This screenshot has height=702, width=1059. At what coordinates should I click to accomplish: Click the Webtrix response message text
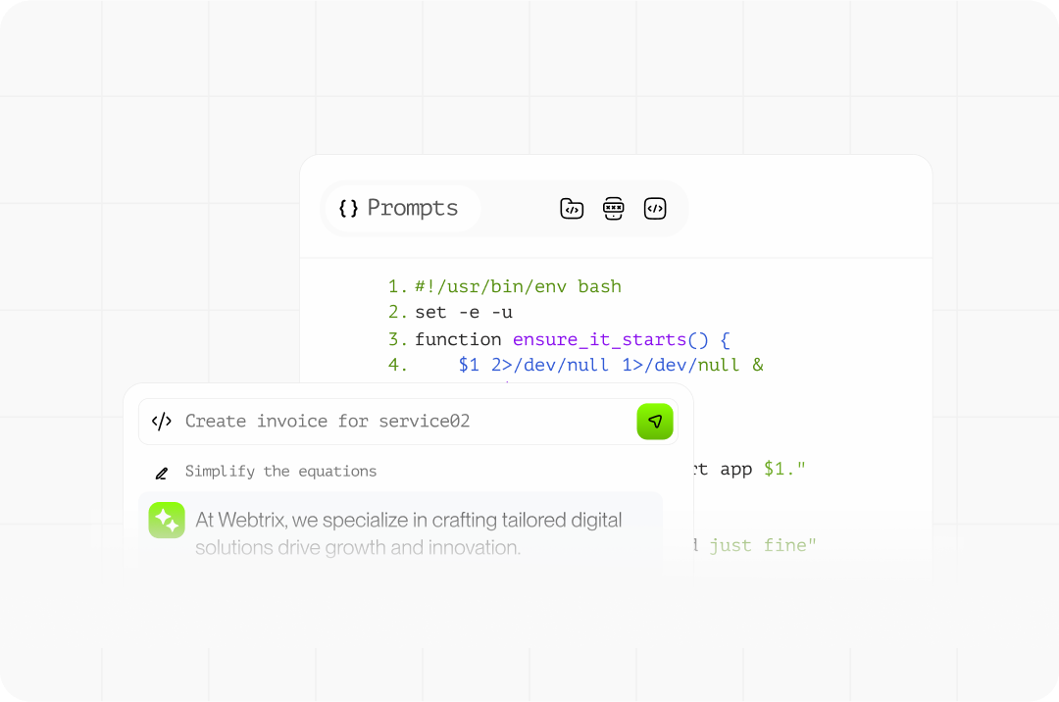tap(408, 533)
